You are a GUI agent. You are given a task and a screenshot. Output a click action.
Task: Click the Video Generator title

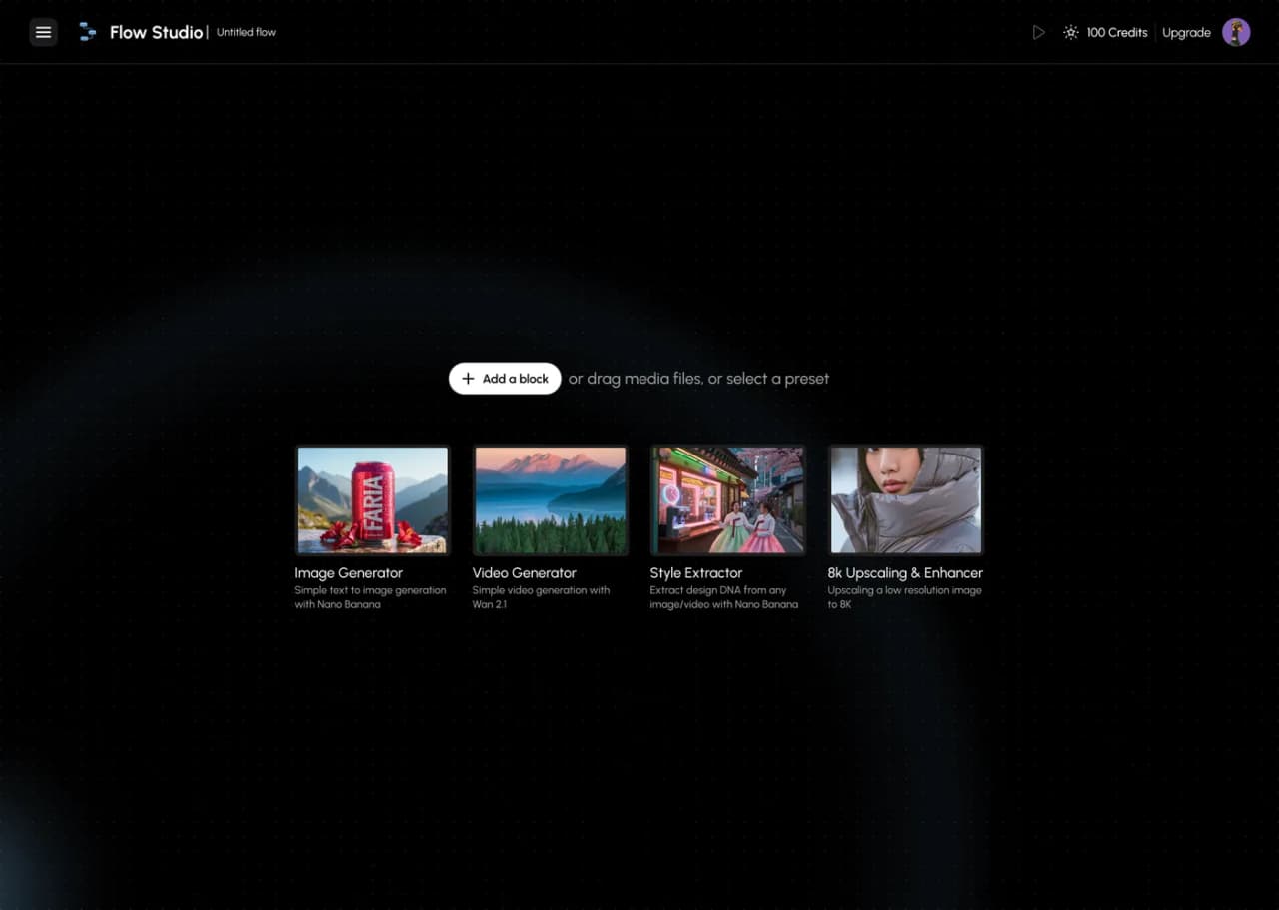click(x=525, y=573)
